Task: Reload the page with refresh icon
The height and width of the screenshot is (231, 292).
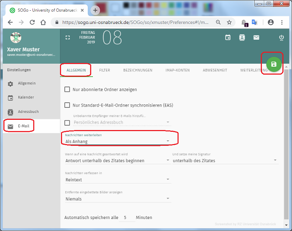Action: pyautogui.click(x=32, y=22)
